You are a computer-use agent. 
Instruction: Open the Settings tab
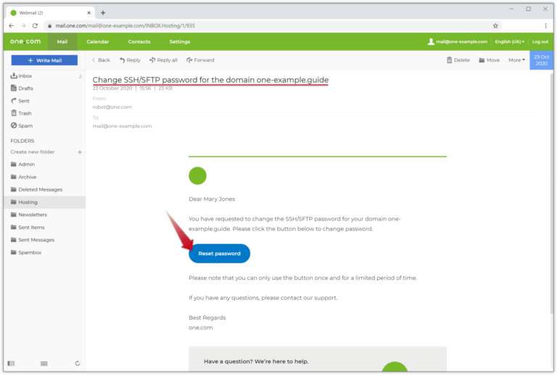(180, 41)
